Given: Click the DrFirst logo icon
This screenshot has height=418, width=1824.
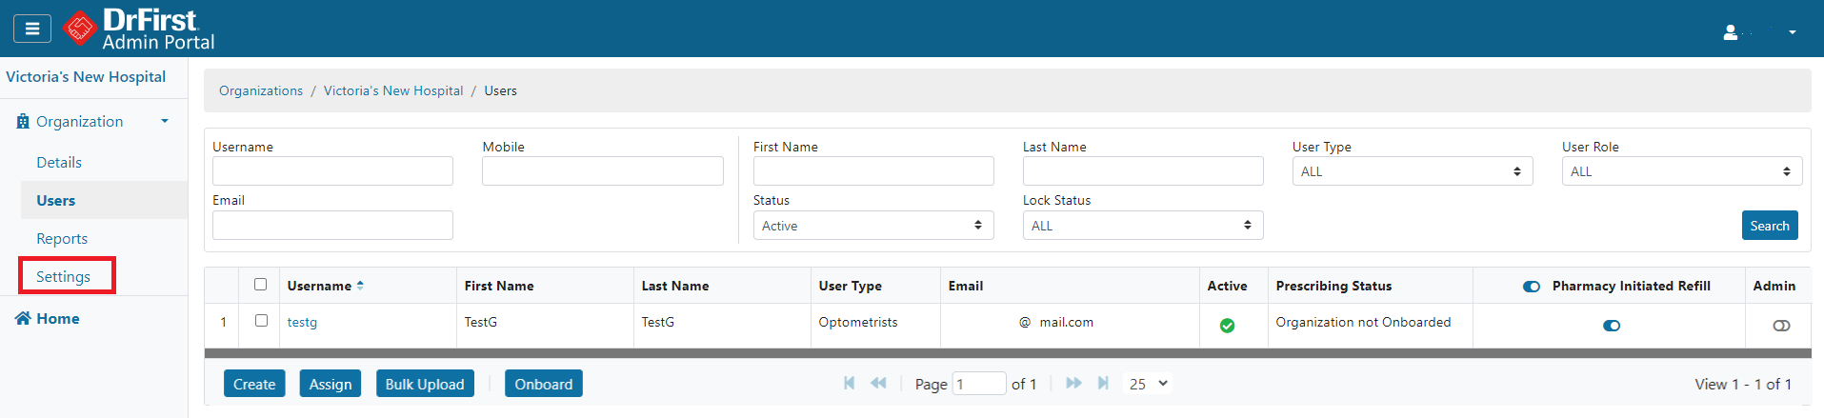Looking at the screenshot, I should [x=80, y=29].
